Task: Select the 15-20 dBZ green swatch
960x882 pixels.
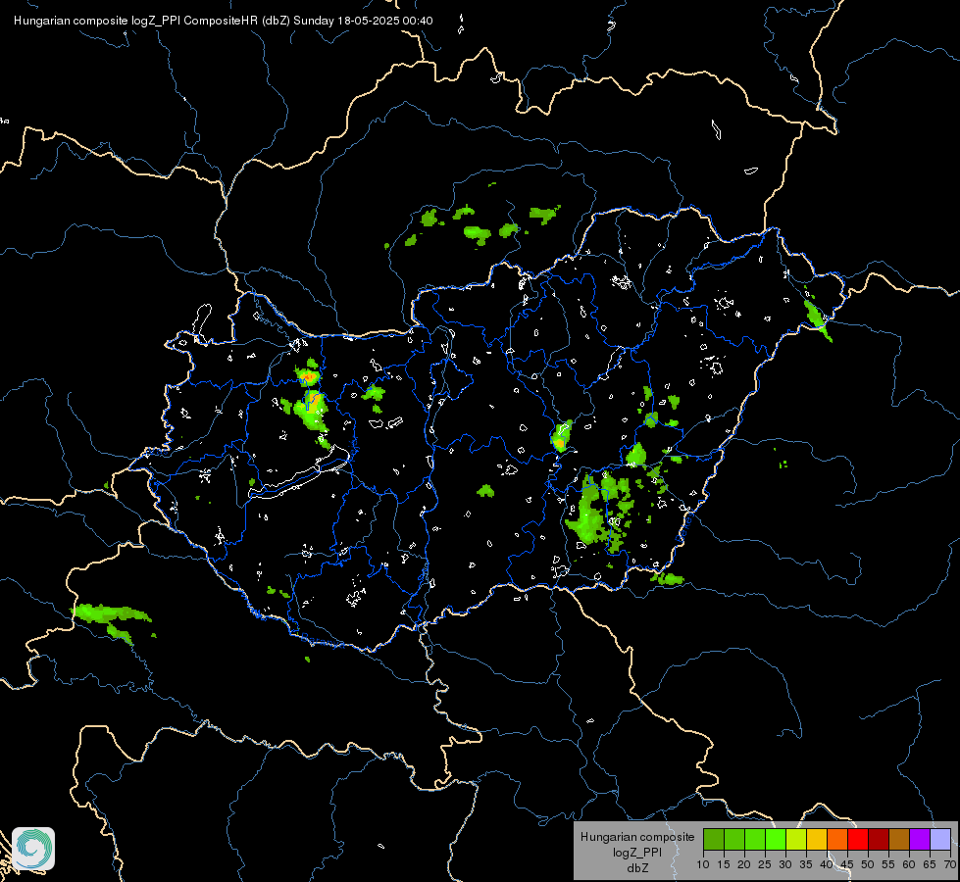Action: pos(734,839)
